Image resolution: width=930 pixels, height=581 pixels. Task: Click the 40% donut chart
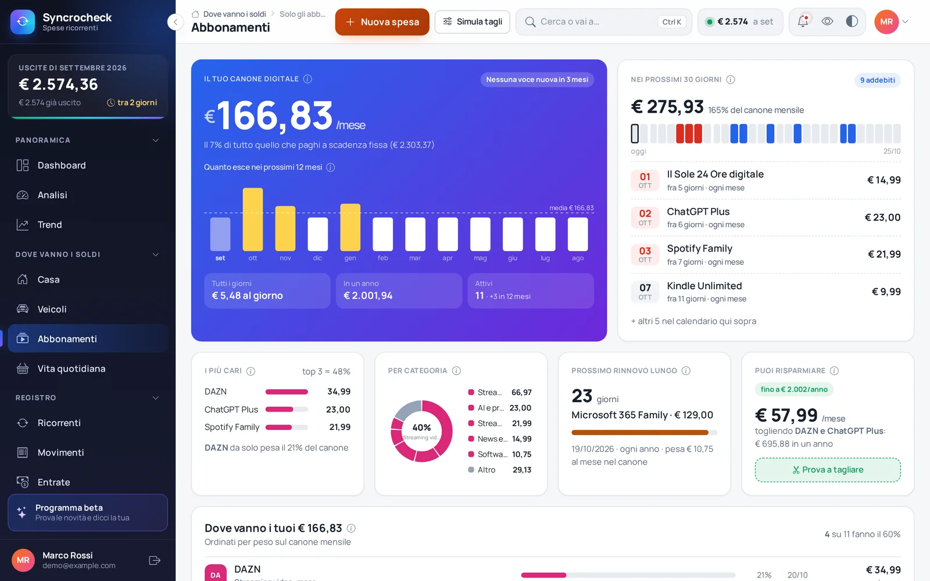421,431
